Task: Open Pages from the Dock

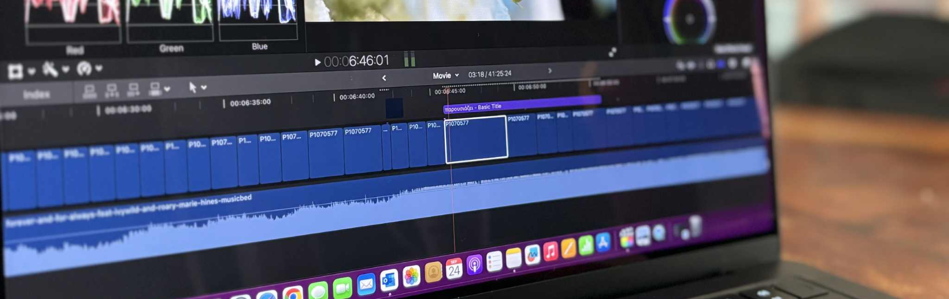Action: pos(569,248)
